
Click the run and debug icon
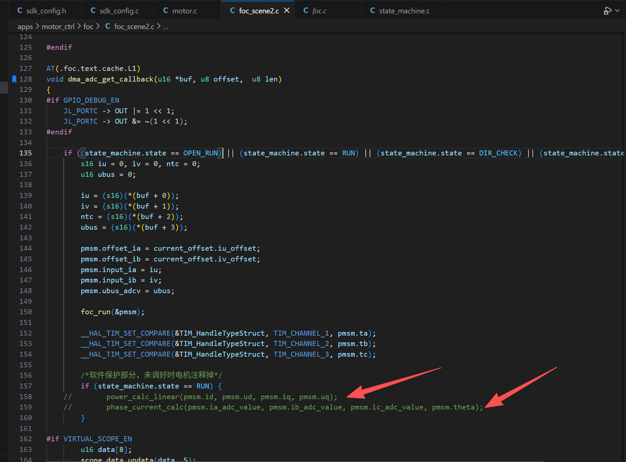coord(607,11)
